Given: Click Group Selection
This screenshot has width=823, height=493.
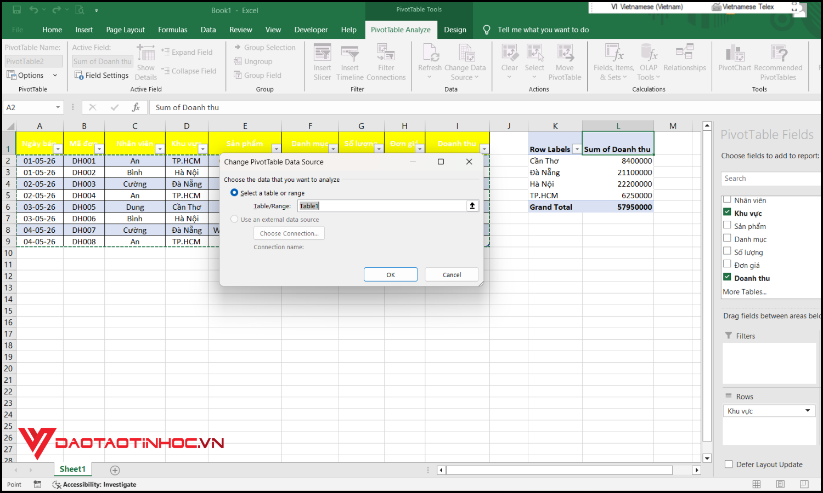Looking at the screenshot, I should click(264, 48).
